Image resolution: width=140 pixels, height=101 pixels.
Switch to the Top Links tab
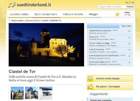tap(126, 26)
